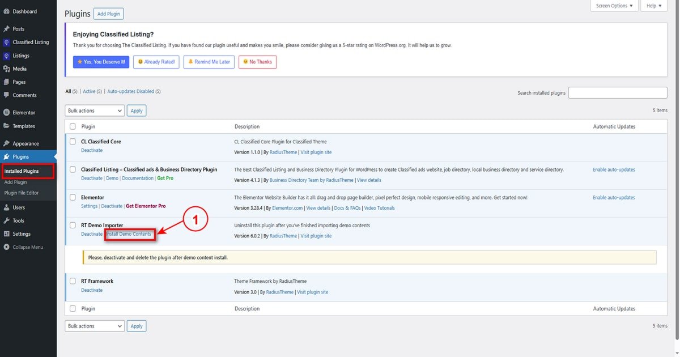Click Get Pro for Classified Listing
Image resolution: width=680 pixels, height=357 pixels.
coord(165,178)
